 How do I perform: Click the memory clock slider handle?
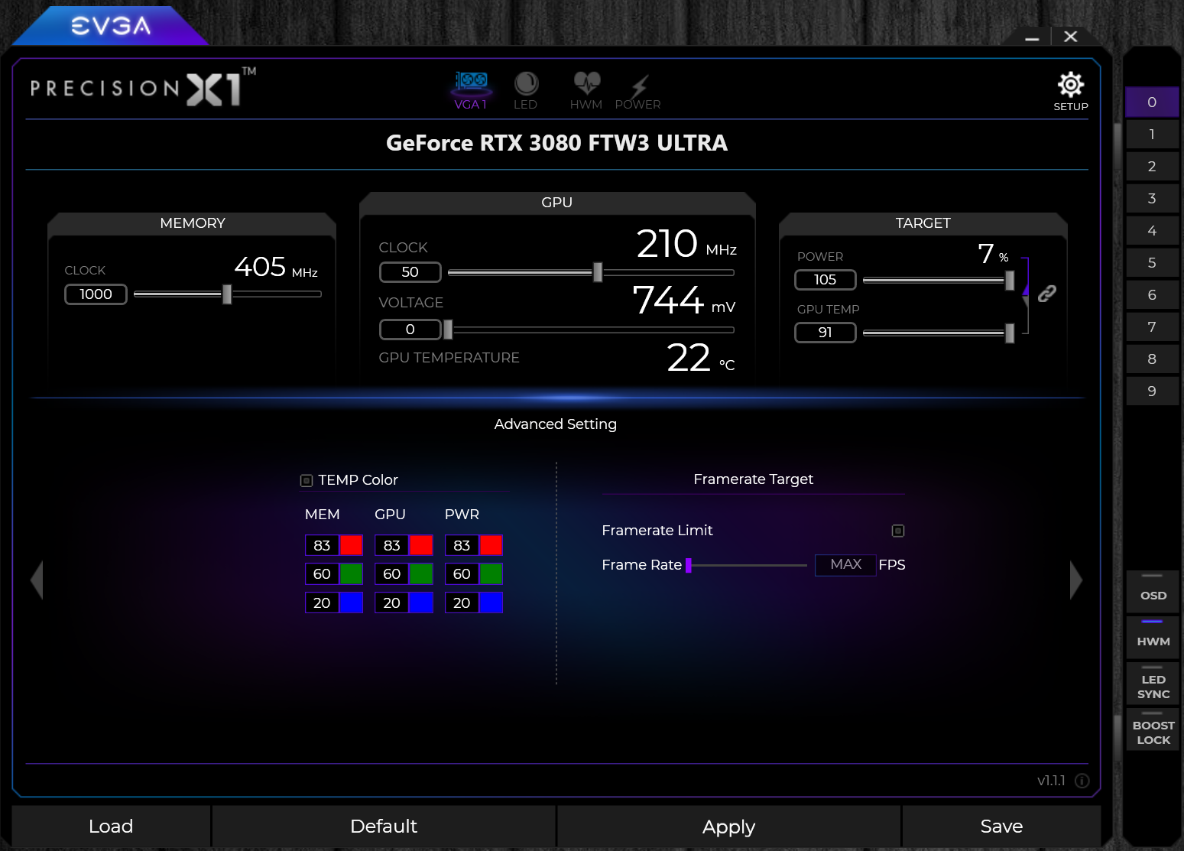(227, 294)
